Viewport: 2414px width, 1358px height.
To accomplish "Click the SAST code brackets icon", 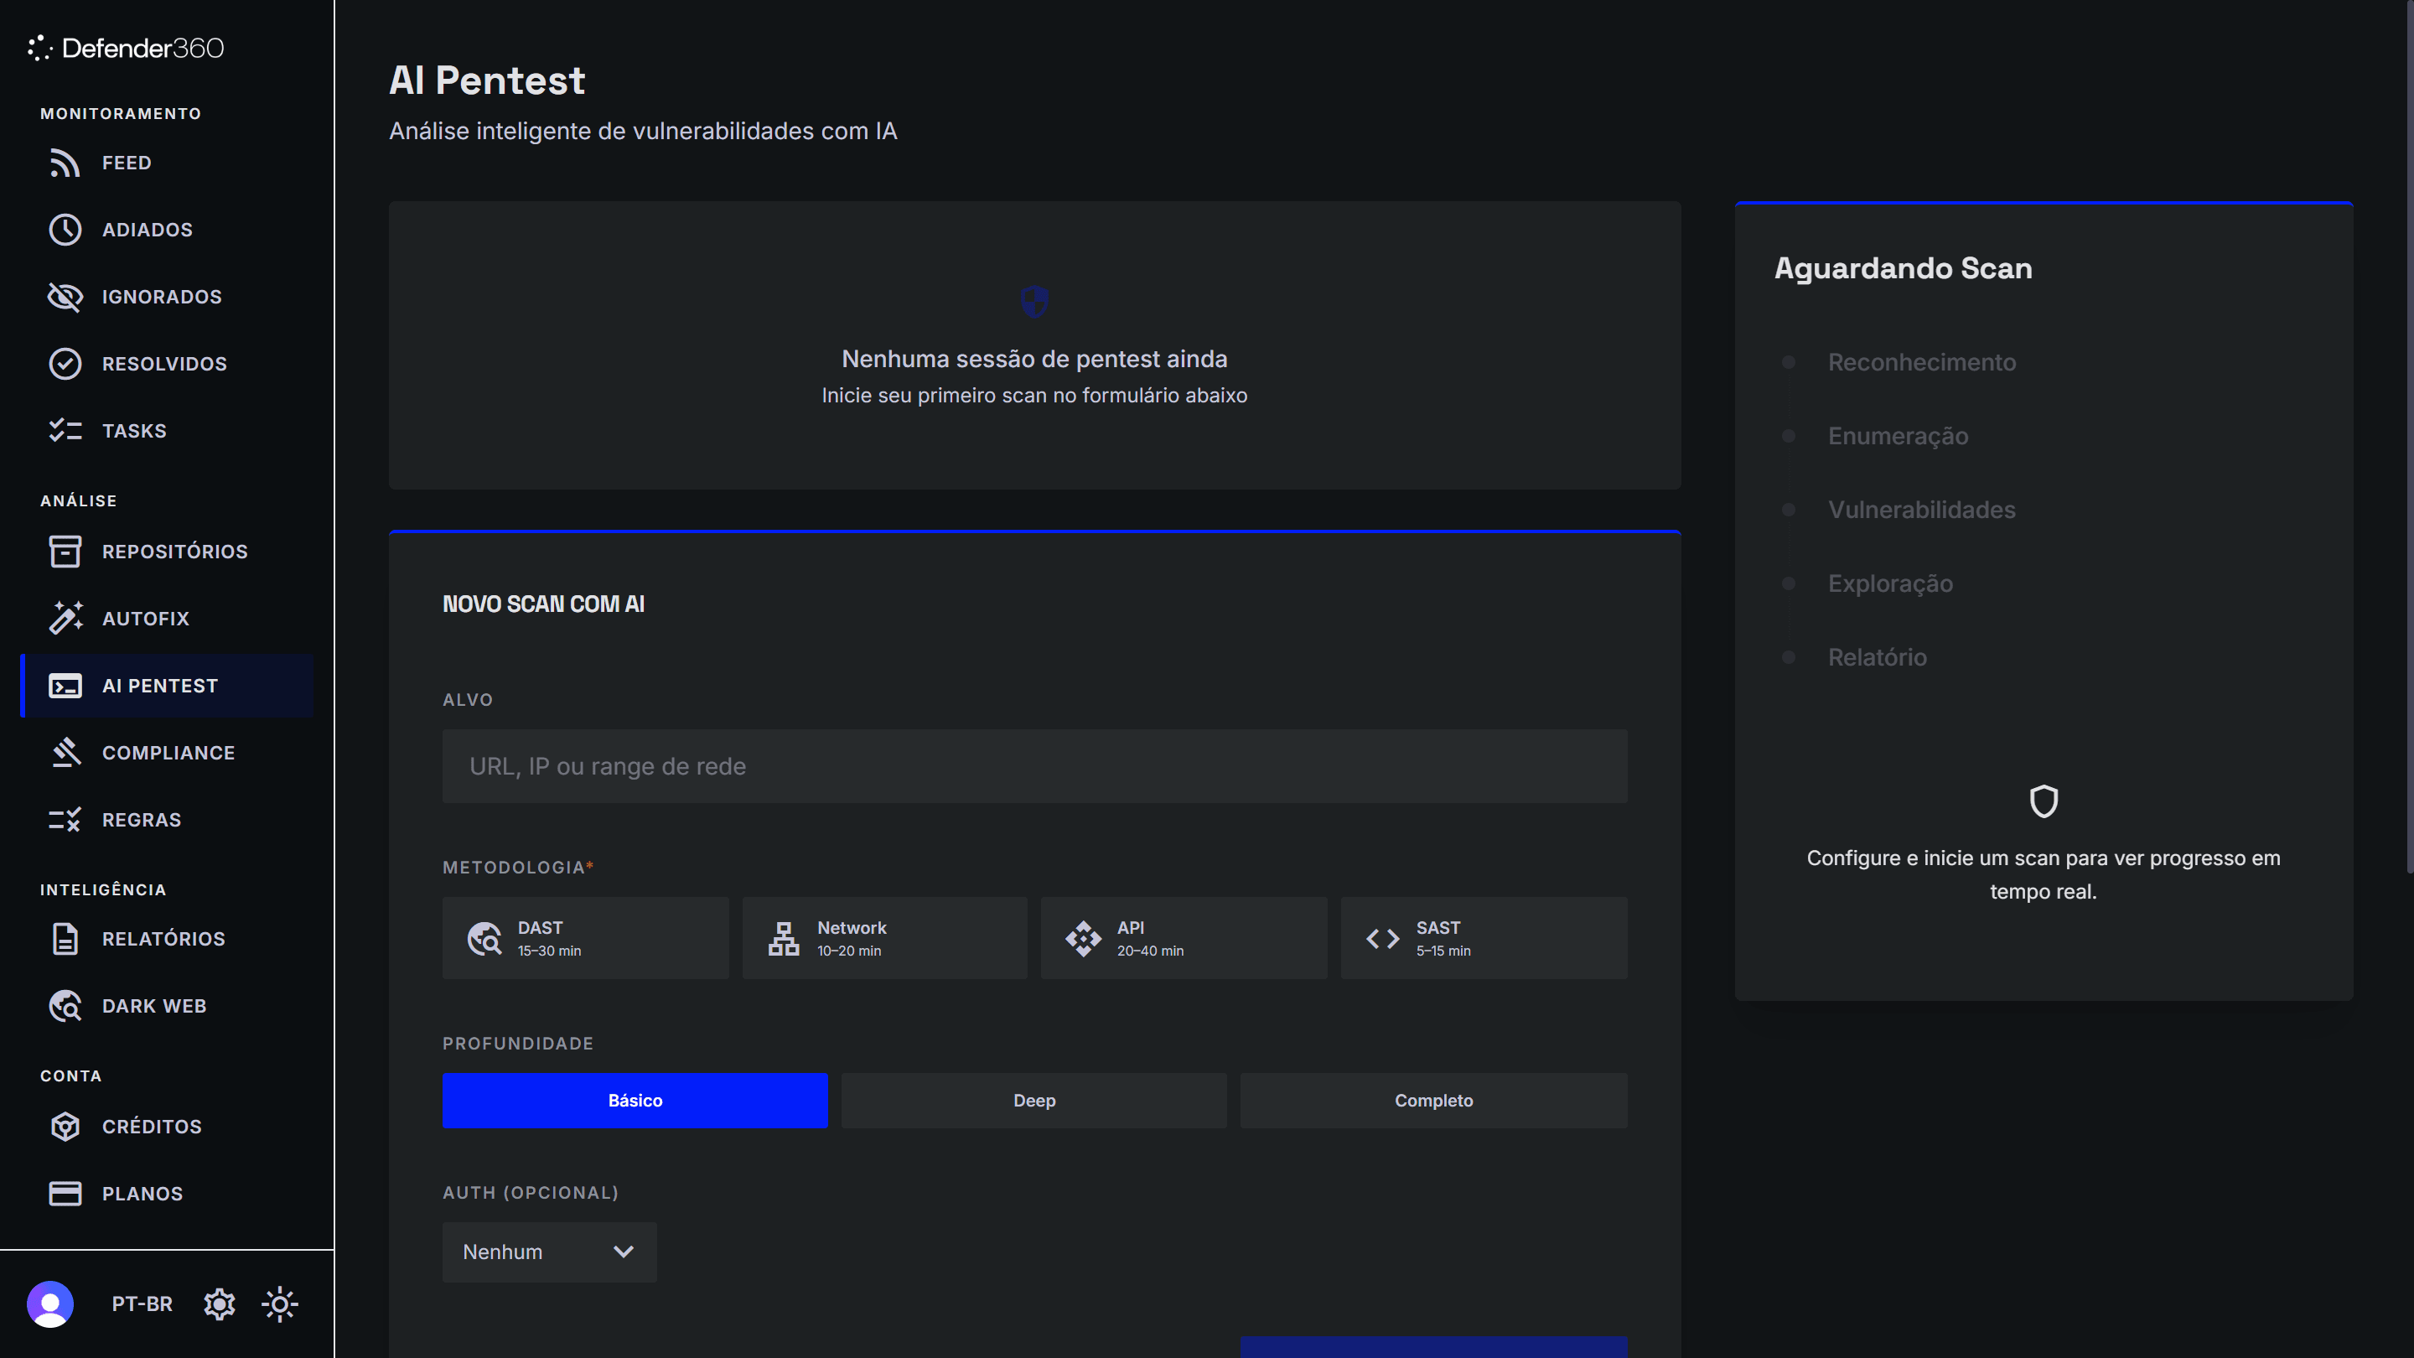I will (x=1382, y=938).
